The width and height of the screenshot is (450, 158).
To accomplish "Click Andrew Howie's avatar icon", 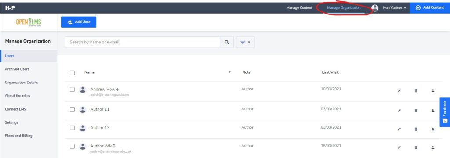I will click(x=83, y=90).
